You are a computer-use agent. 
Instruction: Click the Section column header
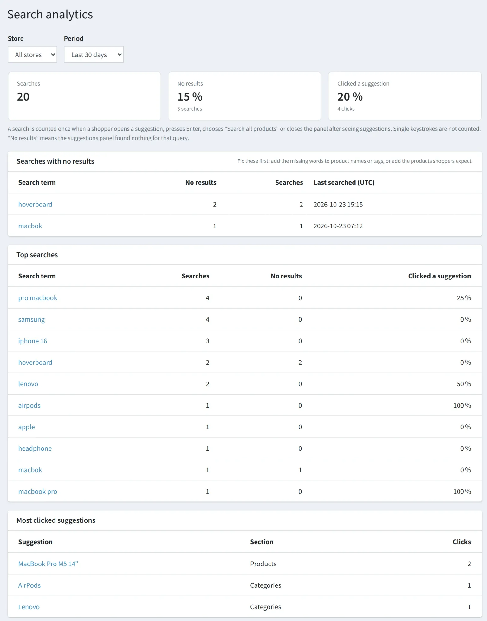point(262,542)
